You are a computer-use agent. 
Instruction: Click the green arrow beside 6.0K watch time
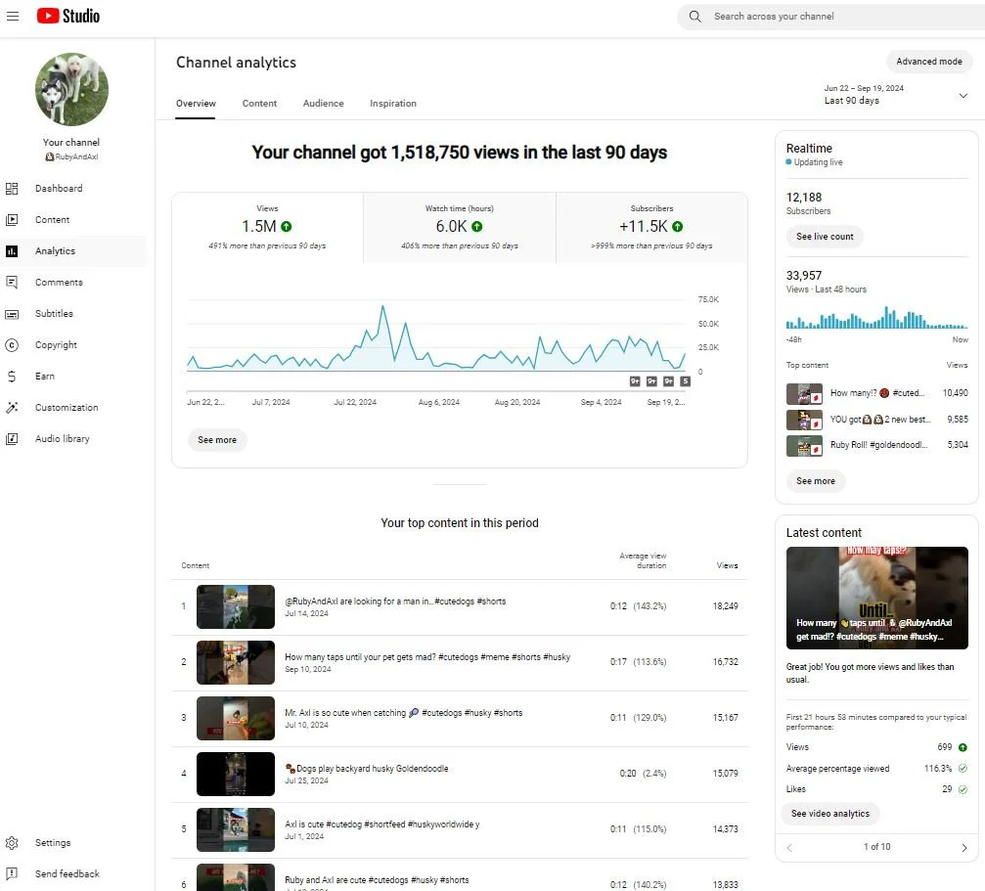pos(476,227)
